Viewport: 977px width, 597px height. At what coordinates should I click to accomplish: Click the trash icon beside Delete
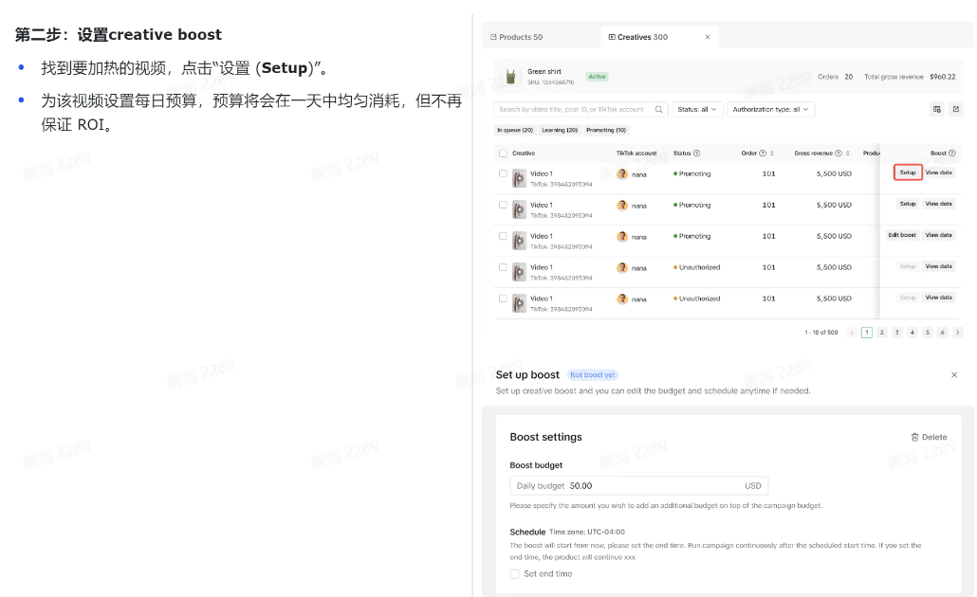pos(914,437)
